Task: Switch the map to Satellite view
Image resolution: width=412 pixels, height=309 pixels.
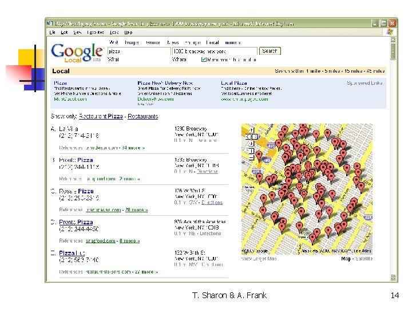Action: coord(364,259)
